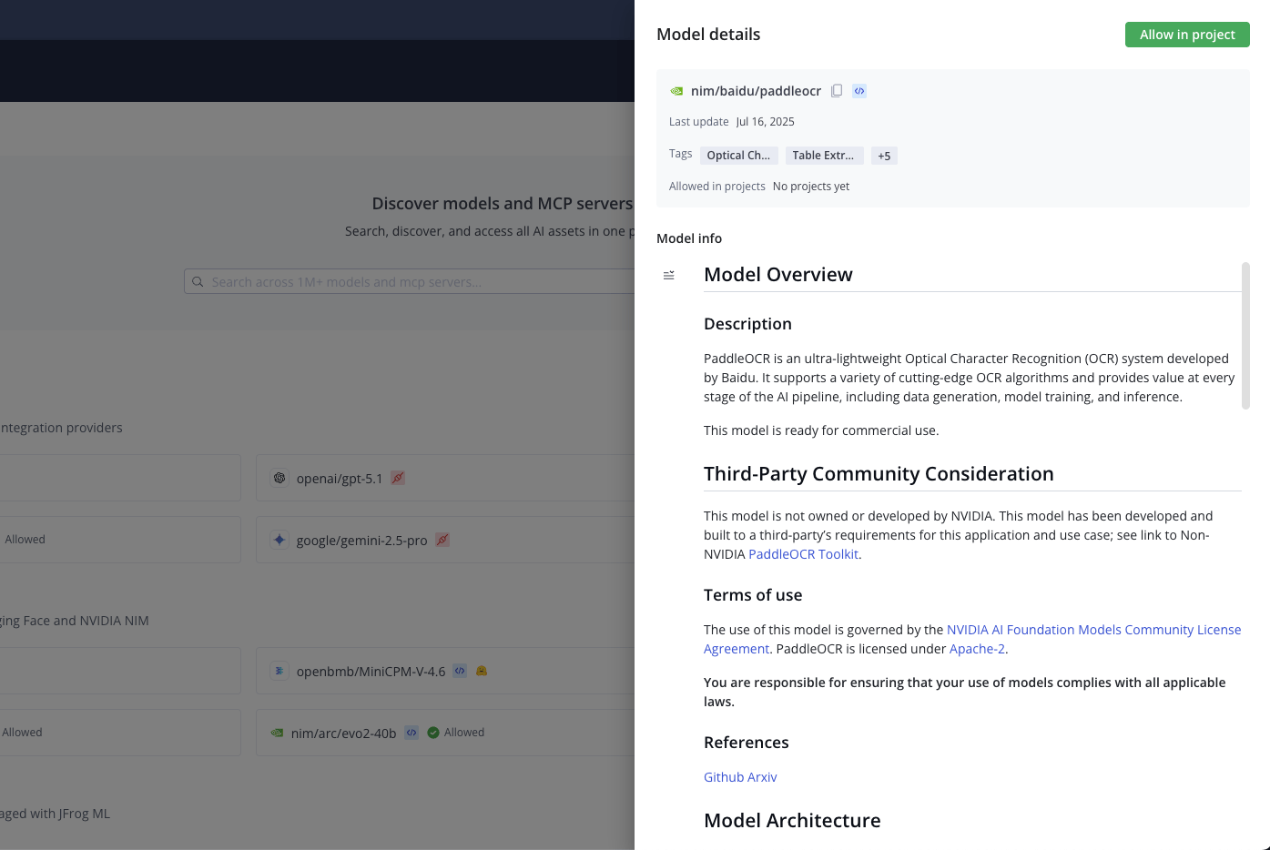This screenshot has height=850, width=1270.
Task: Copy the nim/baidu/paddleocr model name
Action: click(837, 91)
